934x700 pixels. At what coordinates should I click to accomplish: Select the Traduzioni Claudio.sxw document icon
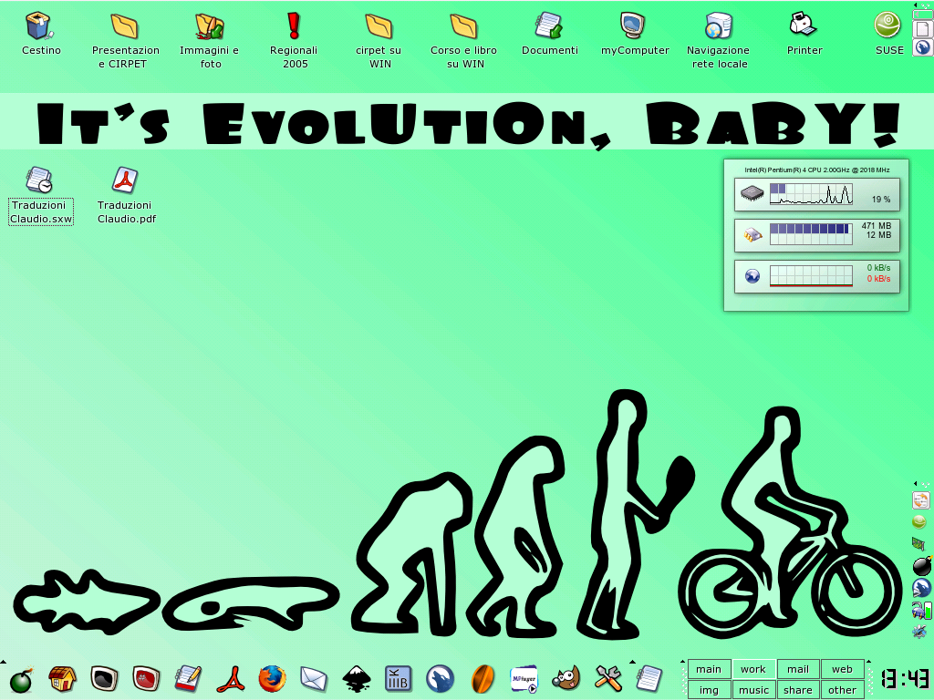(x=40, y=180)
